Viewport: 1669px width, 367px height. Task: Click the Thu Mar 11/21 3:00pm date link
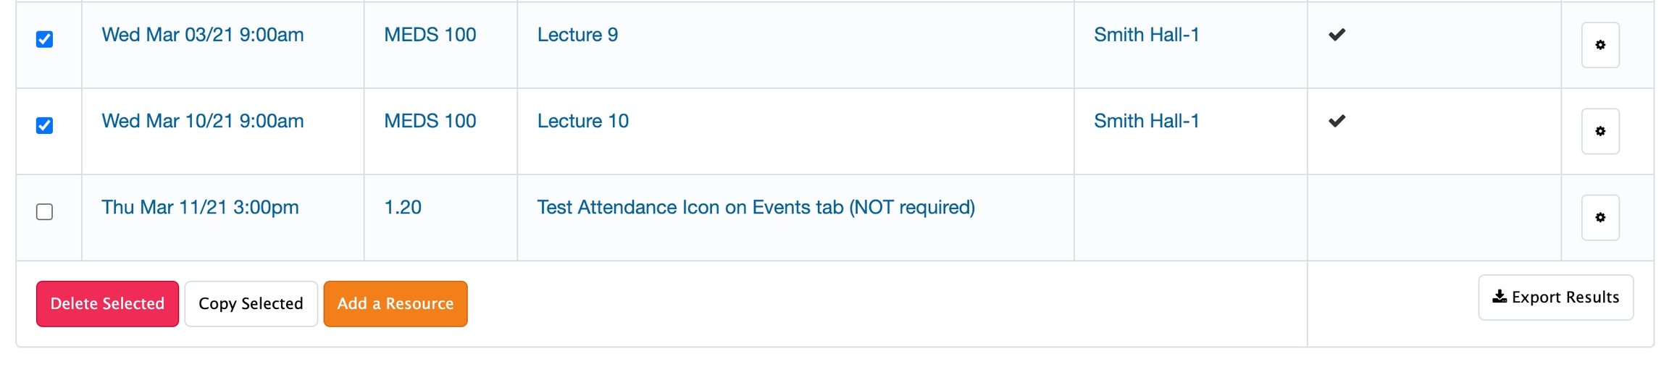(200, 208)
